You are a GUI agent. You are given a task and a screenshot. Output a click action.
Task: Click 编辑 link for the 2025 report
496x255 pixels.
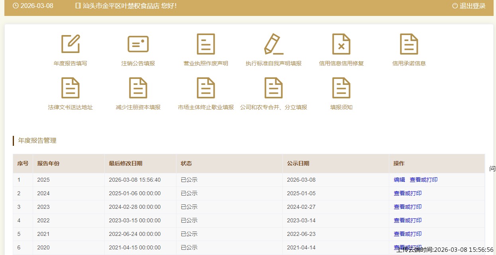[x=399, y=180]
